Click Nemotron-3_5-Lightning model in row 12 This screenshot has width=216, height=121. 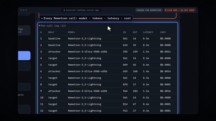[84, 111]
